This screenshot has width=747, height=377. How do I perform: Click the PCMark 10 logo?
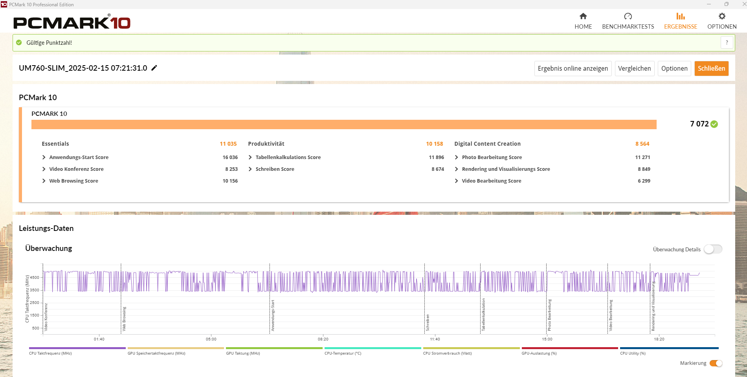[72, 22]
